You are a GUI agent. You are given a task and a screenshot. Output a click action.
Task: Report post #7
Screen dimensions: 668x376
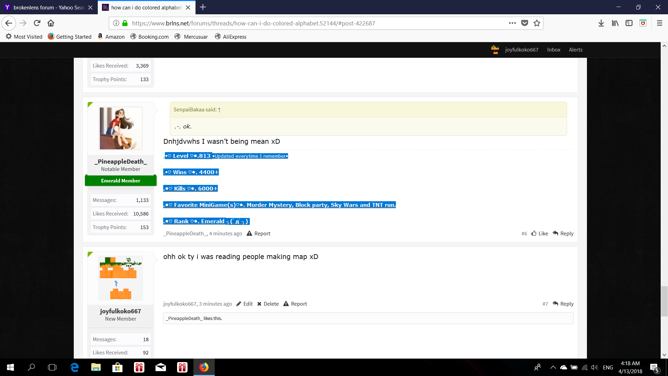(x=295, y=304)
